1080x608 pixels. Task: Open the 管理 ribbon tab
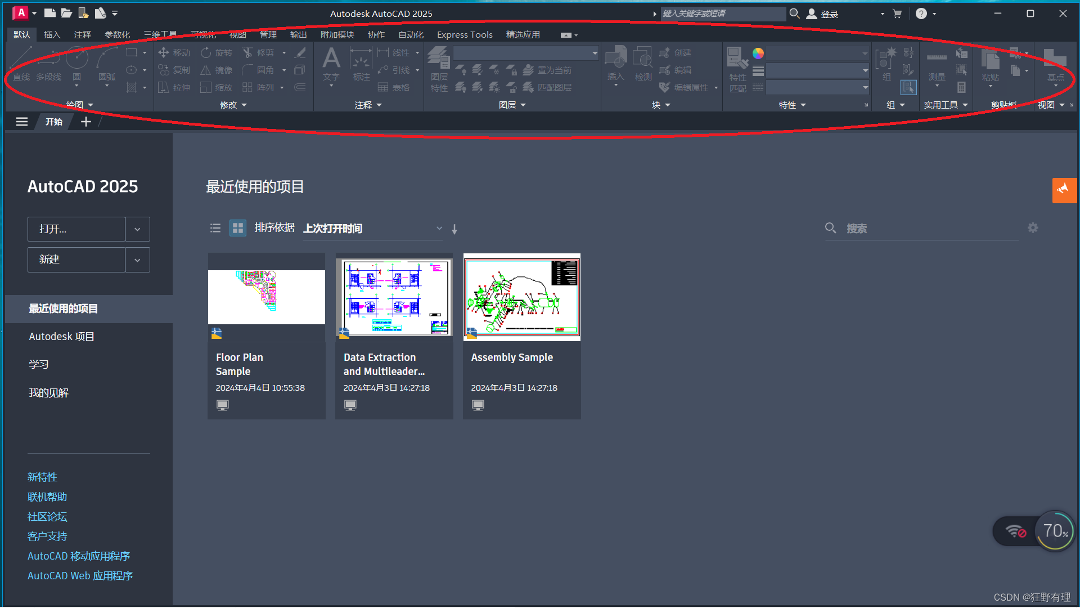(x=268, y=34)
